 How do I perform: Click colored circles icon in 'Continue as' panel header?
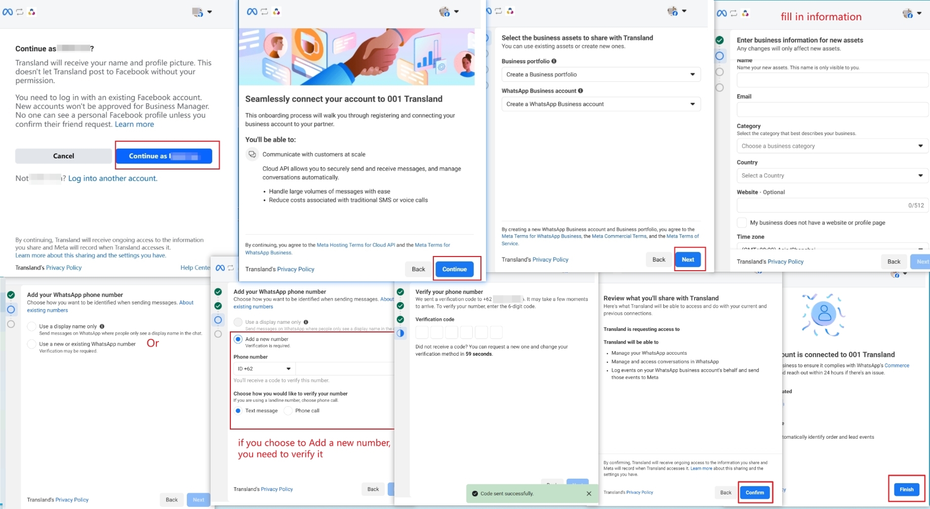click(x=32, y=12)
